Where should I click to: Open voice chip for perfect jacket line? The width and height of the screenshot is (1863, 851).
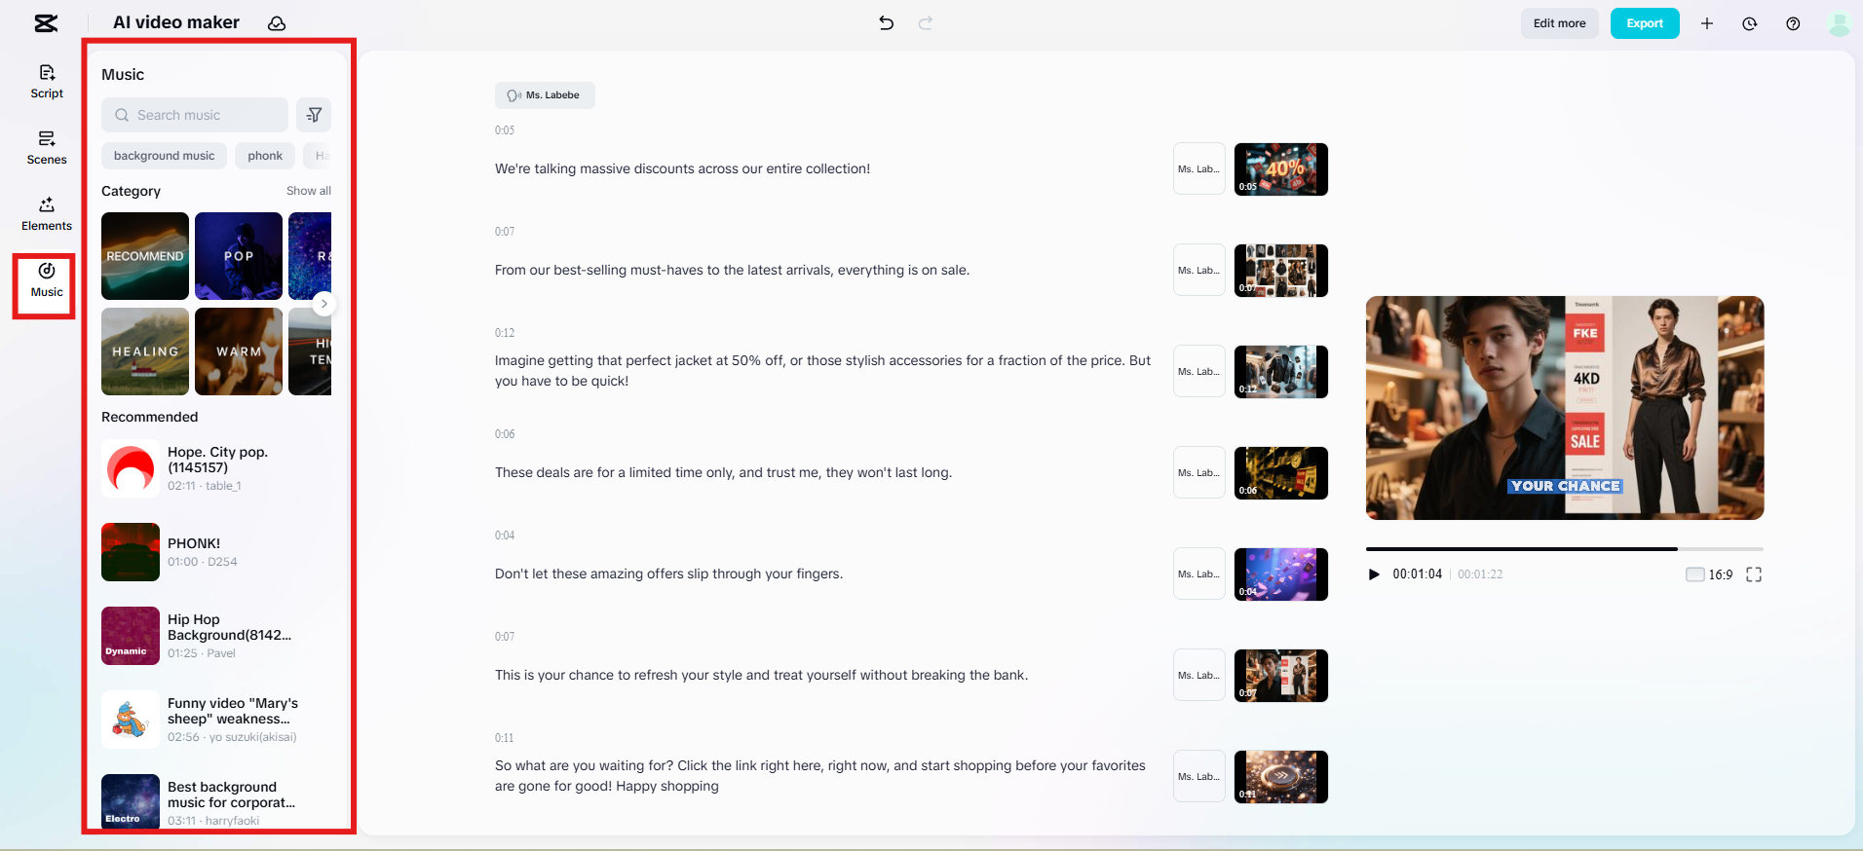tap(1199, 372)
